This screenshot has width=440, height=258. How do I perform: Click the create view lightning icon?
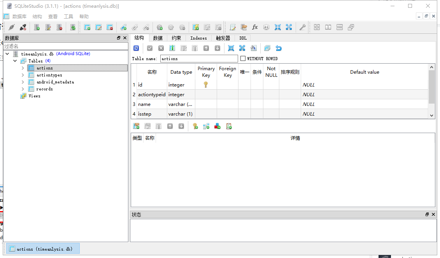click(196, 27)
